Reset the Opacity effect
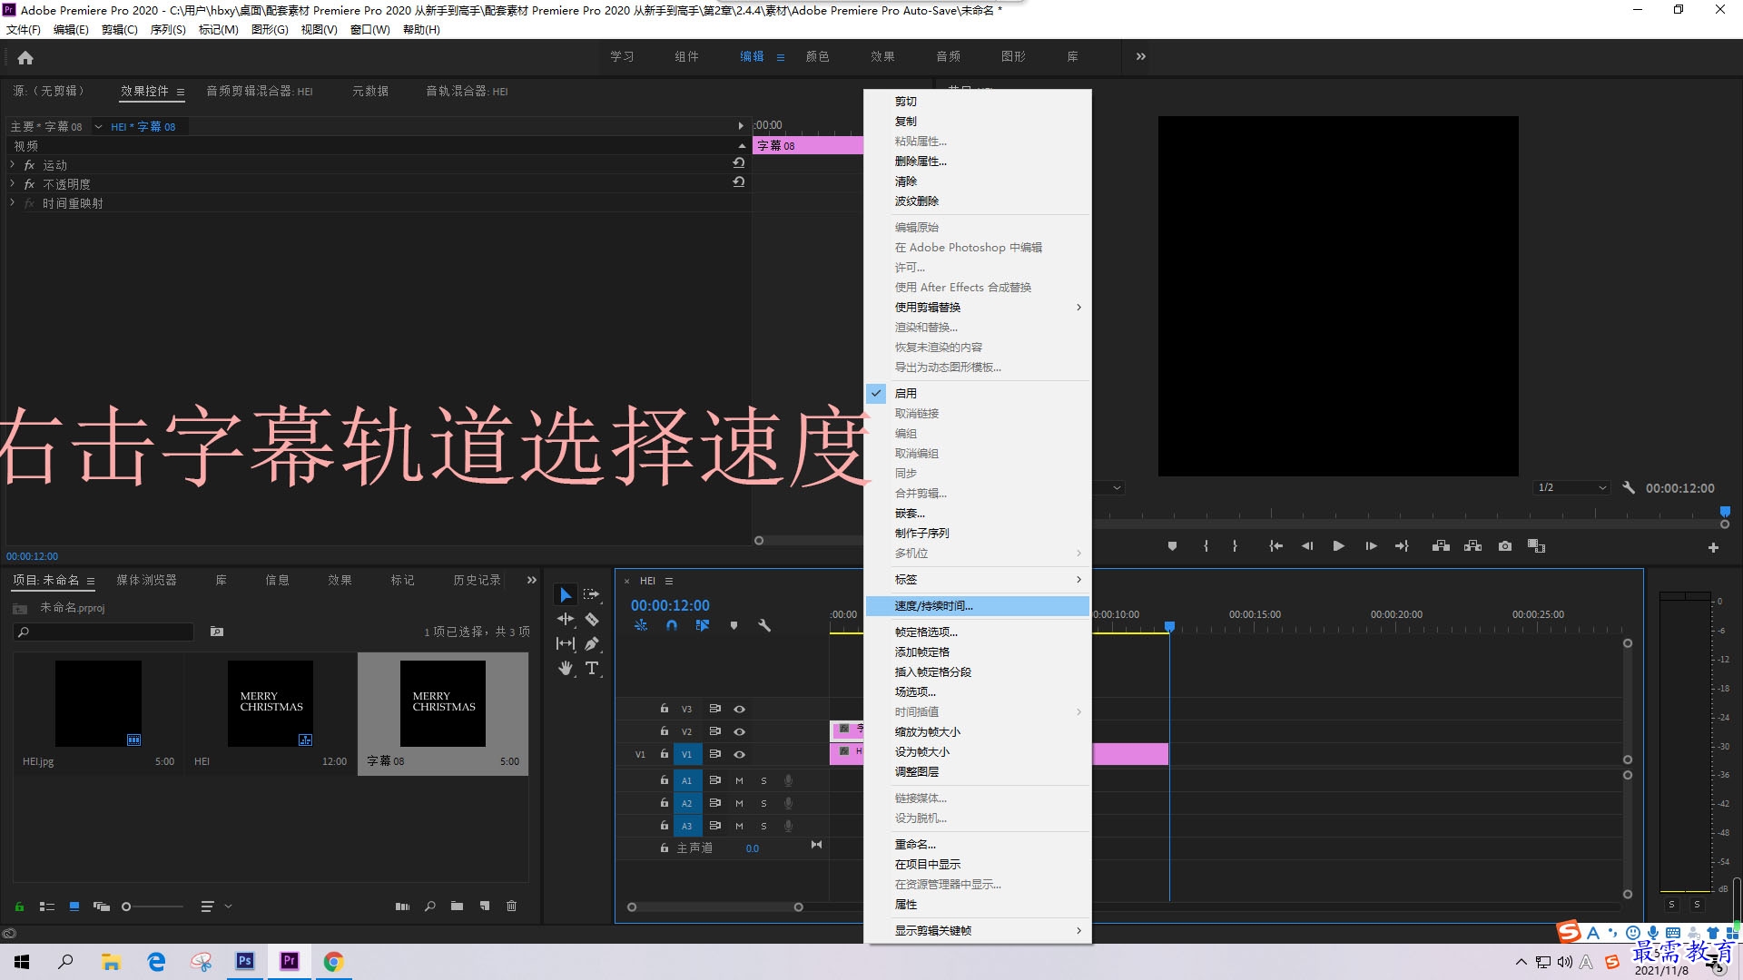The image size is (1743, 980). point(739,182)
